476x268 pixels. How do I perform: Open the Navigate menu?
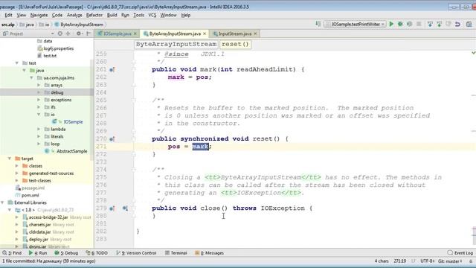(x=39, y=15)
